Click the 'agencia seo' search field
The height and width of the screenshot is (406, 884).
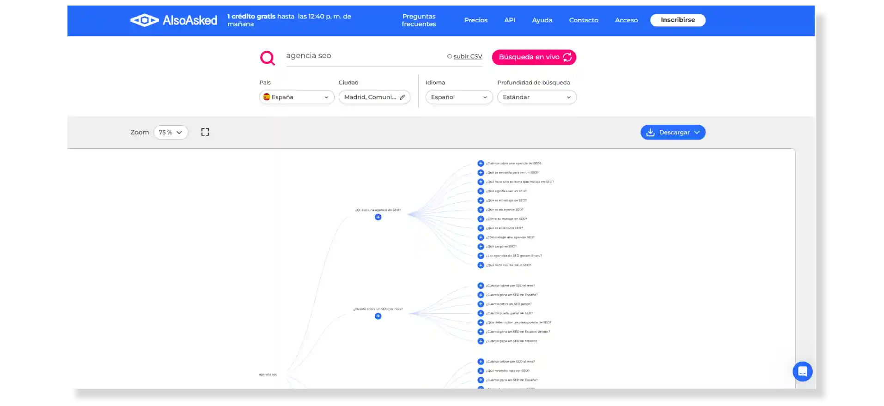pyautogui.click(x=360, y=56)
